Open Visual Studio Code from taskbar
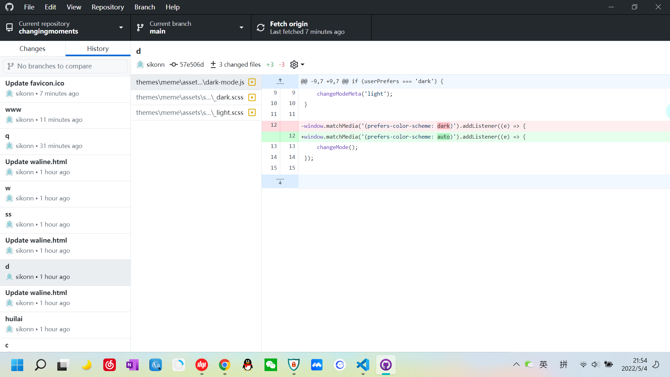The height and width of the screenshot is (377, 670). (x=363, y=365)
